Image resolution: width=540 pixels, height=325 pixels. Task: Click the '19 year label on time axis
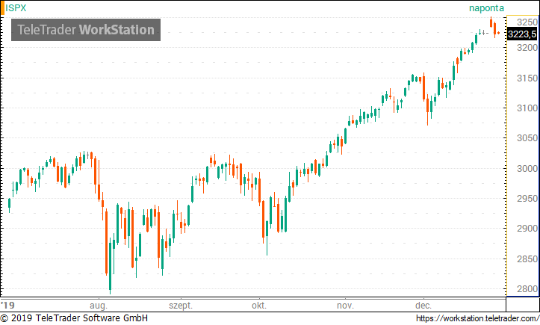pos(7,306)
